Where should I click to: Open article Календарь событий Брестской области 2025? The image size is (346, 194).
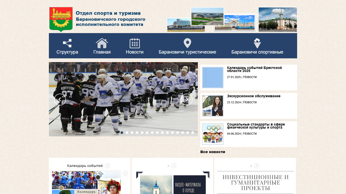click(254, 69)
